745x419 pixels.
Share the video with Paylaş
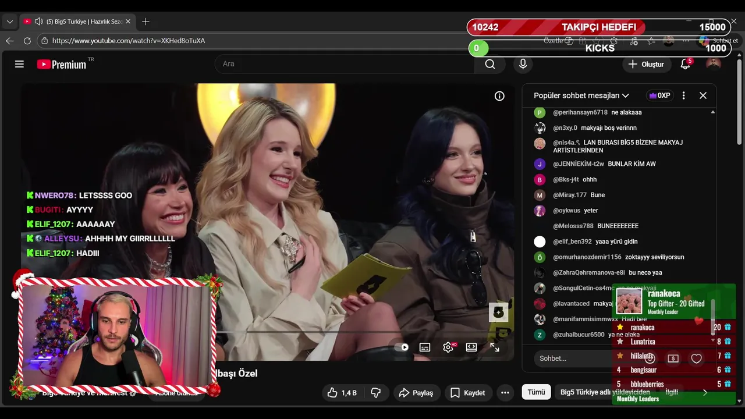[416, 393]
